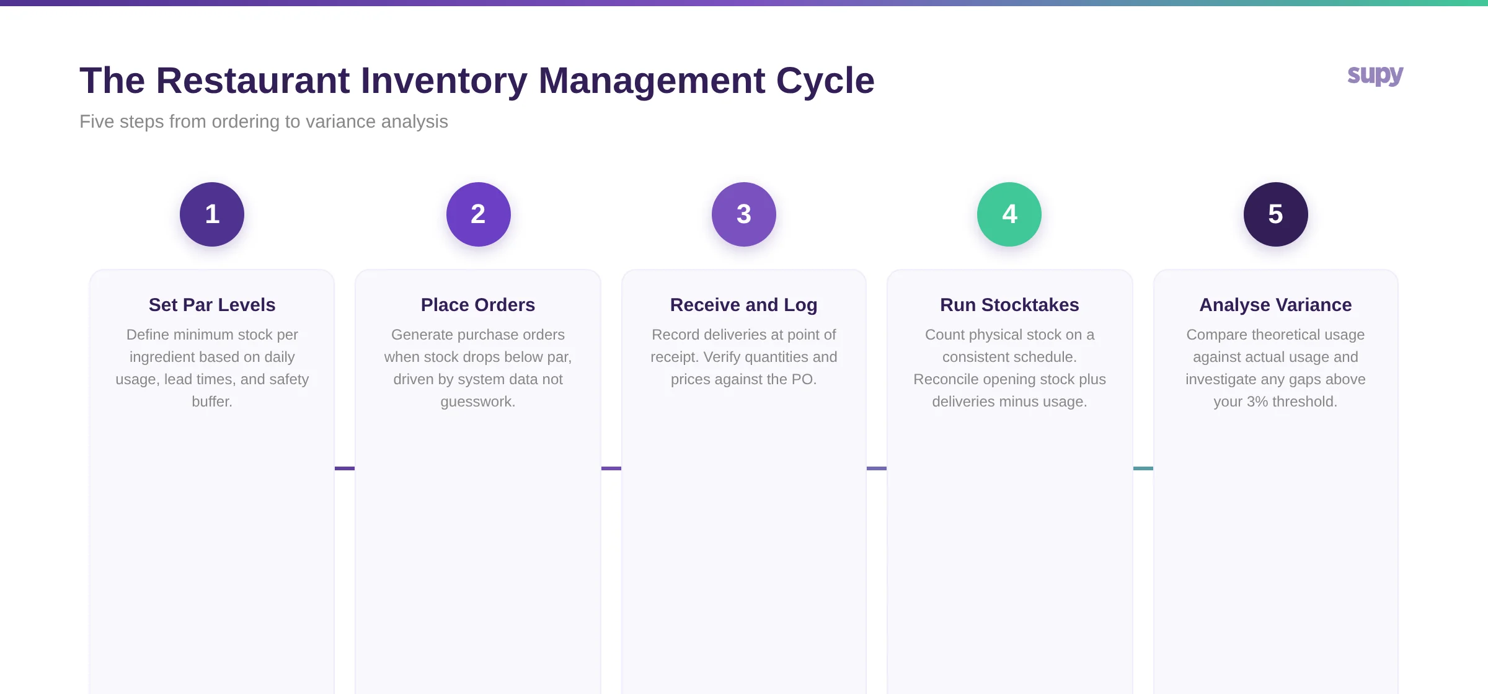Select the green step 4 circle
Viewport: 1488px width, 694px height.
(x=1009, y=214)
